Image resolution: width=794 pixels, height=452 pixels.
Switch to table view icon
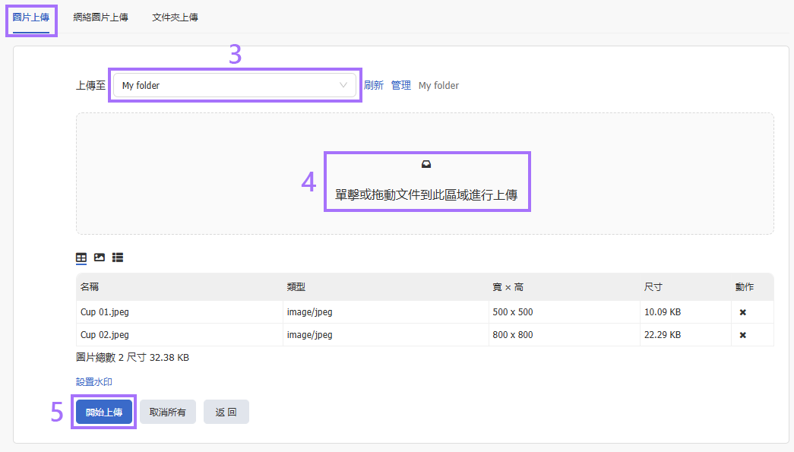(x=81, y=258)
